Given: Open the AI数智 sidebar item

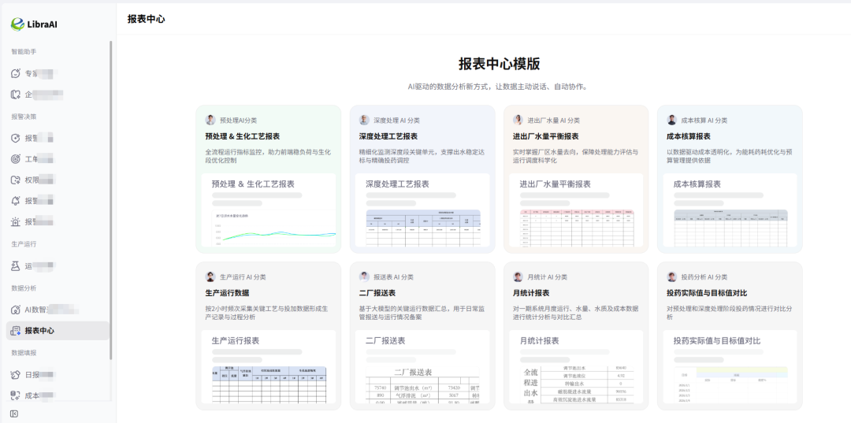Looking at the screenshot, I should click(x=58, y=310).
